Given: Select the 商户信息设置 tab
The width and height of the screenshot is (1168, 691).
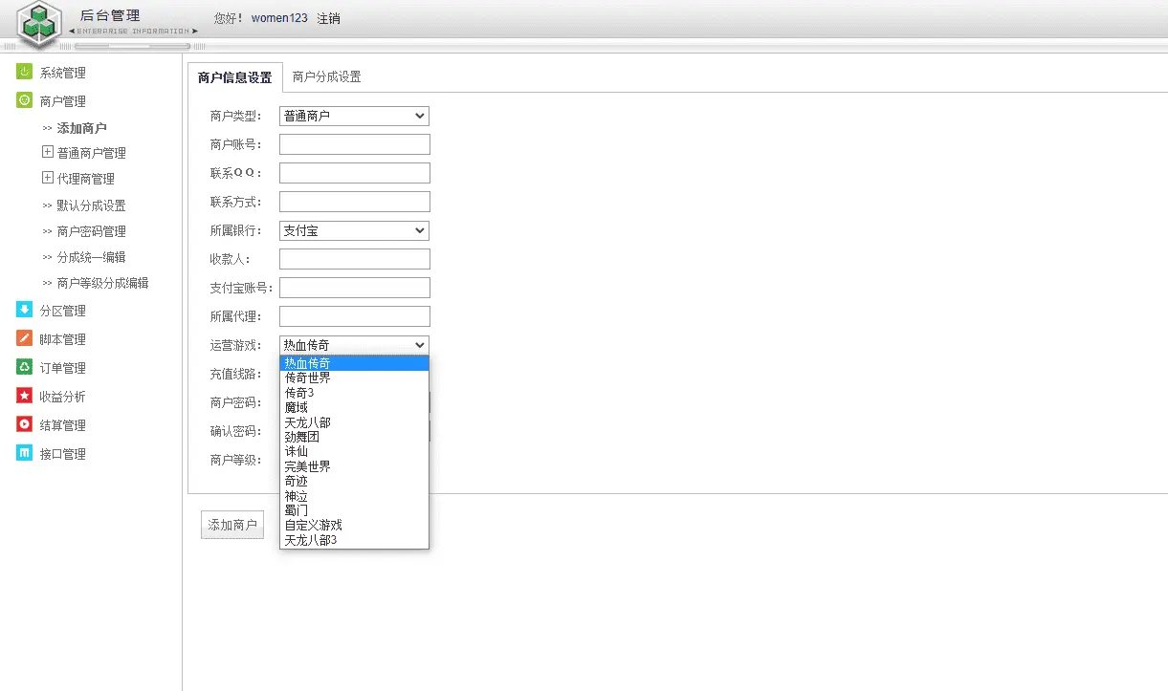Looking at the screenshot, I should (235, 77).
